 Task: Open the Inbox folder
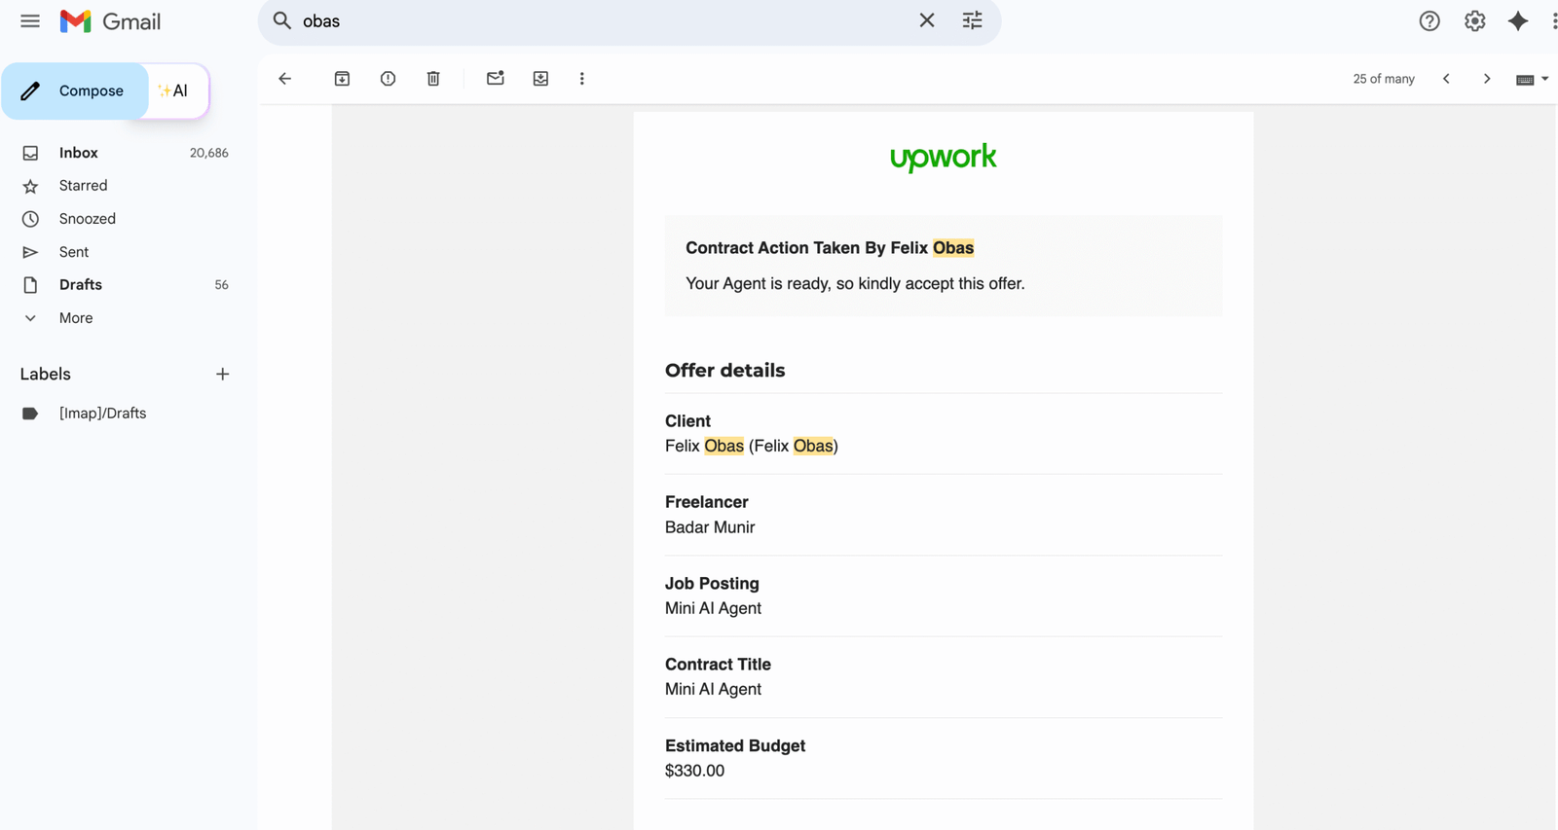pyautogui.click(x=78, y=153)
